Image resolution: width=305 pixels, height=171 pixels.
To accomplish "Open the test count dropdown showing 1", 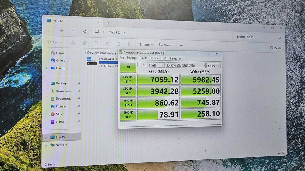I will click(142, 65).
